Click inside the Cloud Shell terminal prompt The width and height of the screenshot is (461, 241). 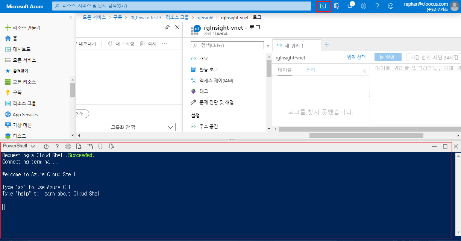tap(4, 207)
